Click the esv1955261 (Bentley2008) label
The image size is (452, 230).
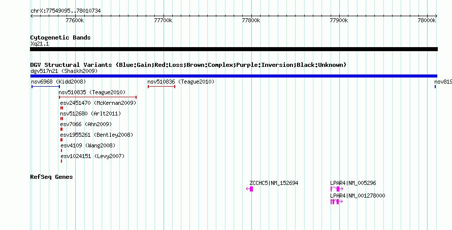[96, 135]
